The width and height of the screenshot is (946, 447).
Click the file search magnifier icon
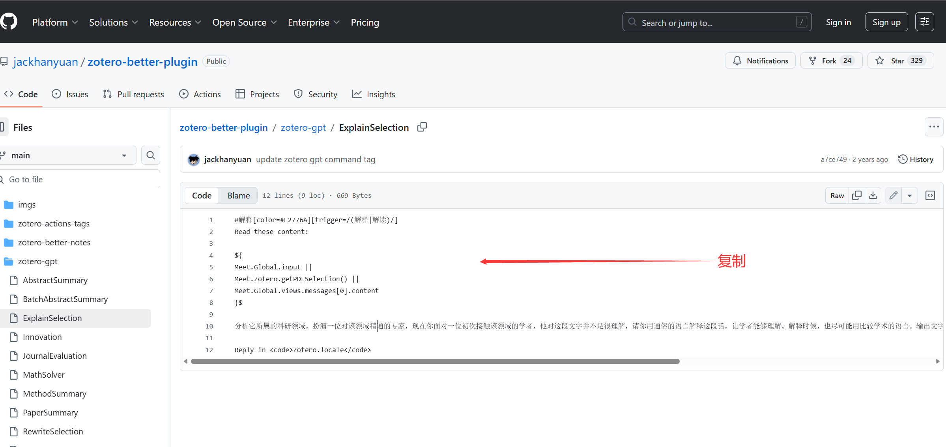pyautogui.click(x=150, y=156)
